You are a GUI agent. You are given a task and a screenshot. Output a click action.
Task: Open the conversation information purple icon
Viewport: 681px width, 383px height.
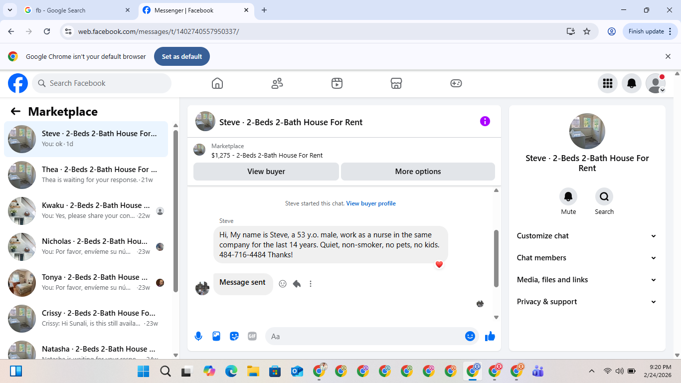(485, 121)
